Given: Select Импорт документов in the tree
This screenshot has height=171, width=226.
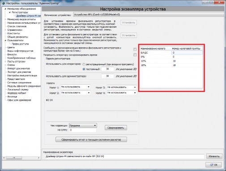Looking at the screenshot, I should click(x=18, y=69).
